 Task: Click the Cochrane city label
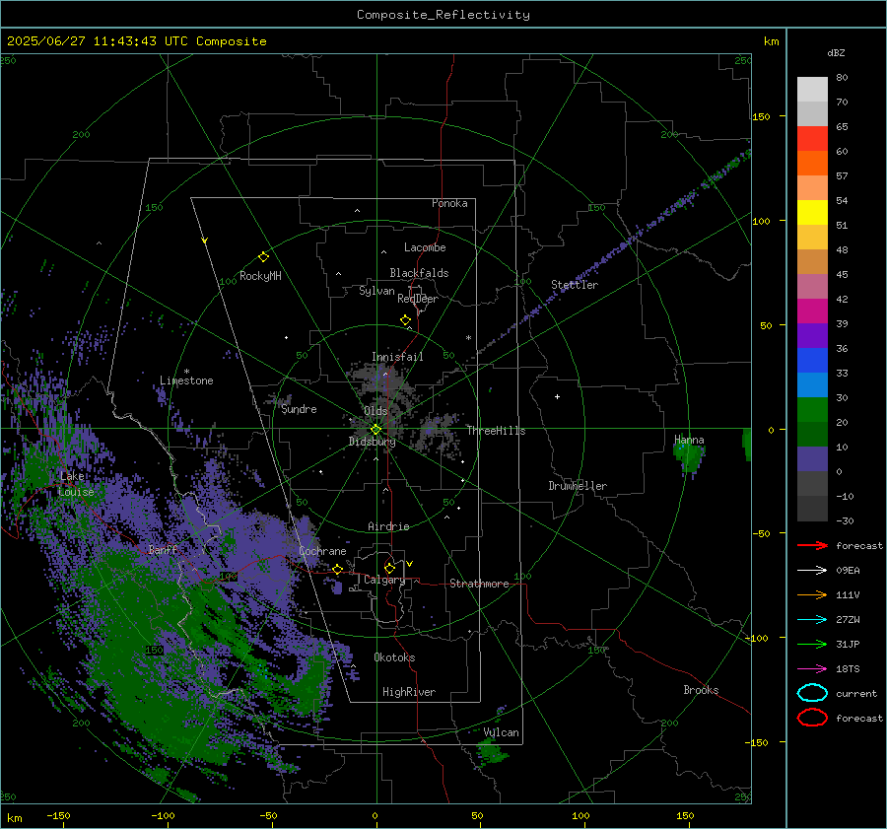tap(322, 551)
